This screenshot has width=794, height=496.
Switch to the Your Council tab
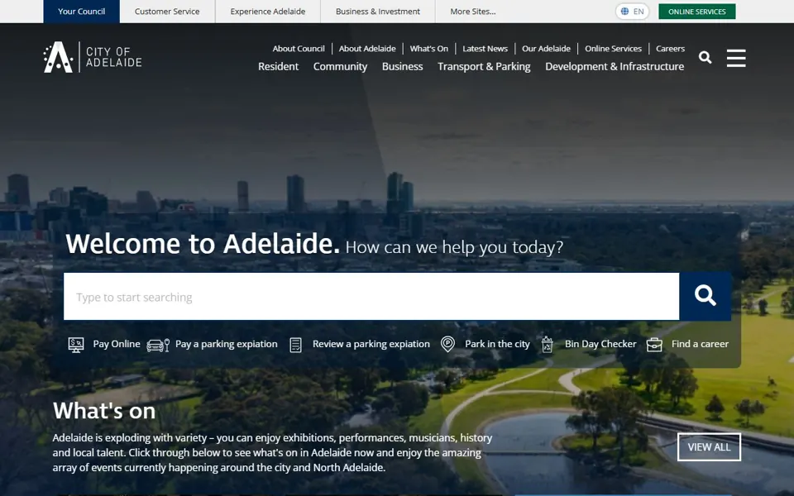click(82, 11)
